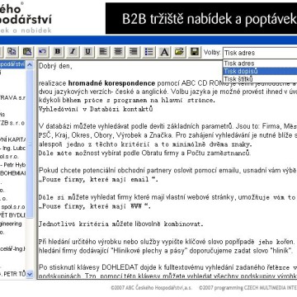Center align the text
The image size is (297, 297).
coord(118,52)
